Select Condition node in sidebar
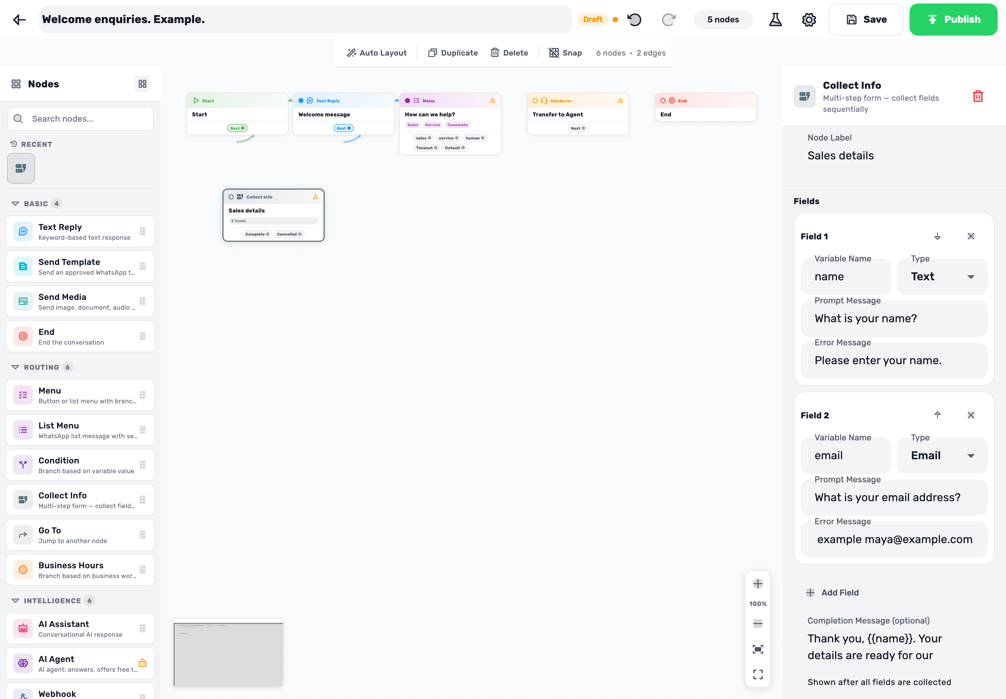Image resolution: width=1006 pixels, height=699 pixels. (x=80, y=465)
